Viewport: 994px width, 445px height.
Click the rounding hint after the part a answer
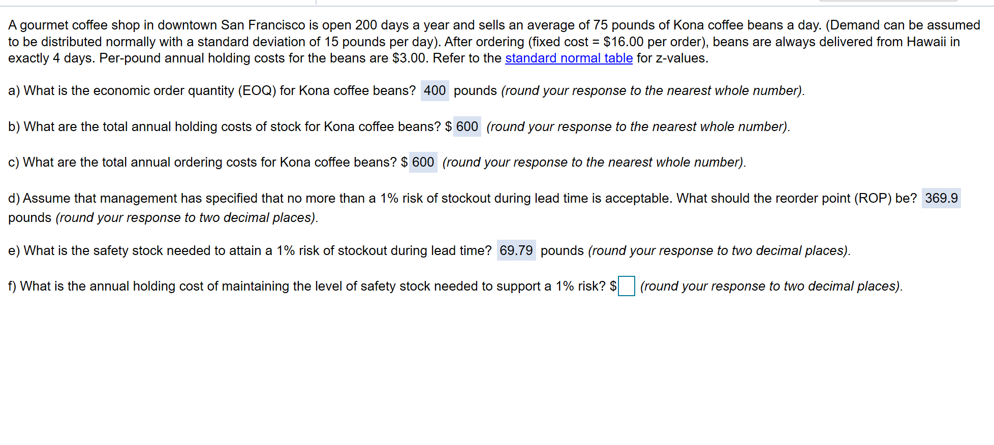(x=653, y=91)
